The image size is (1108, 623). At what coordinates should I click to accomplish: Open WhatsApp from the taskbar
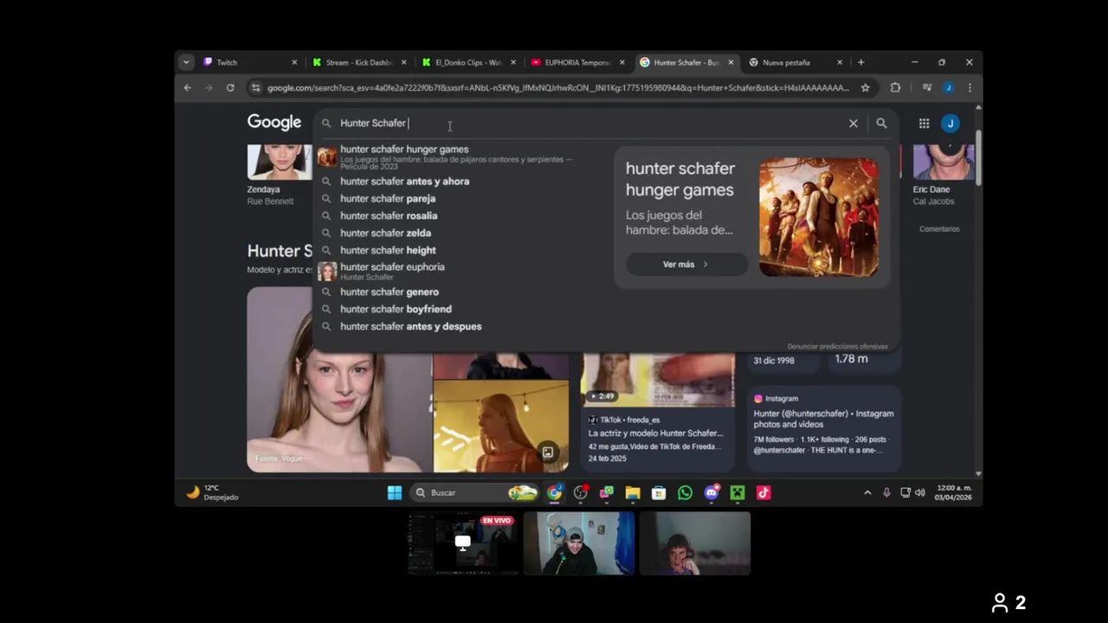tap(685, 492)
